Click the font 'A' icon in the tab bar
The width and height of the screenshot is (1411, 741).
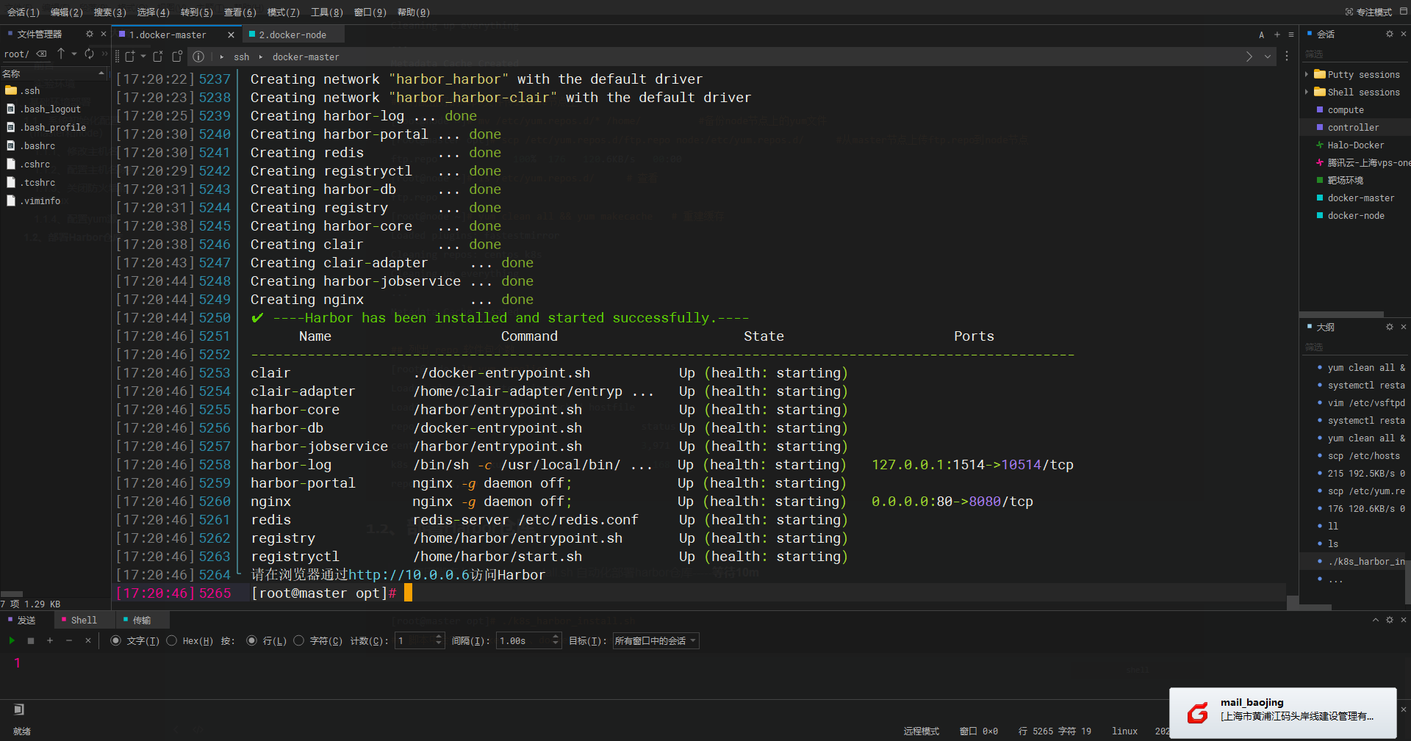coord(1261,35)
